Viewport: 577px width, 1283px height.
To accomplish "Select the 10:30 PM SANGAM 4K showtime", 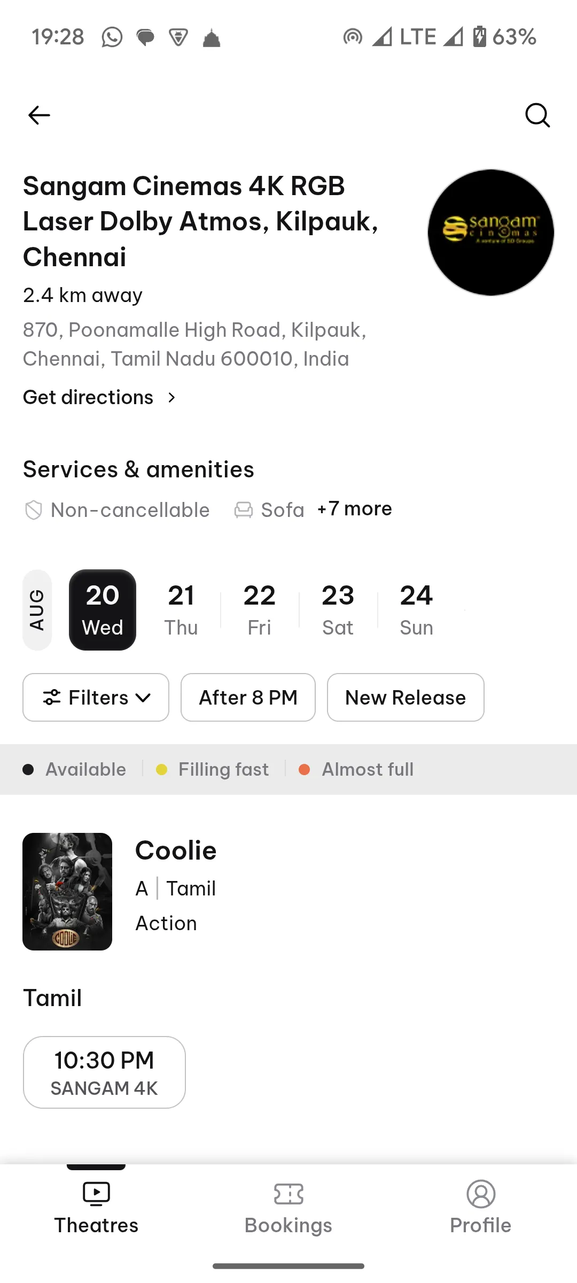I will point(104,1072).
